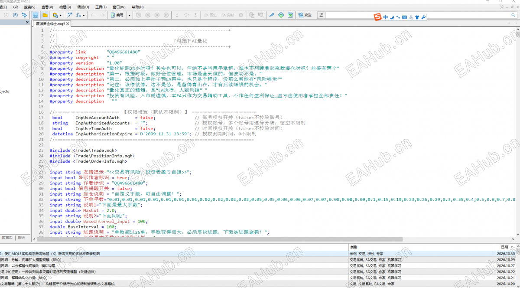Viewport: 520px width, 288px height.
Task: Close the left Navigator panel
Action: click(x=27, y=23)
